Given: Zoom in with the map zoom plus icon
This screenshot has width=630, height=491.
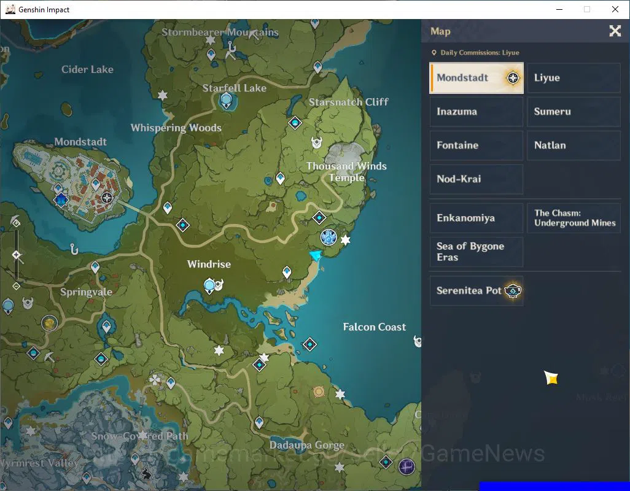Looking at the screenshot, I should 16,222.
